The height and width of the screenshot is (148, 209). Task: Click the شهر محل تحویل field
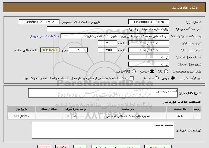[x=149, y=64]
